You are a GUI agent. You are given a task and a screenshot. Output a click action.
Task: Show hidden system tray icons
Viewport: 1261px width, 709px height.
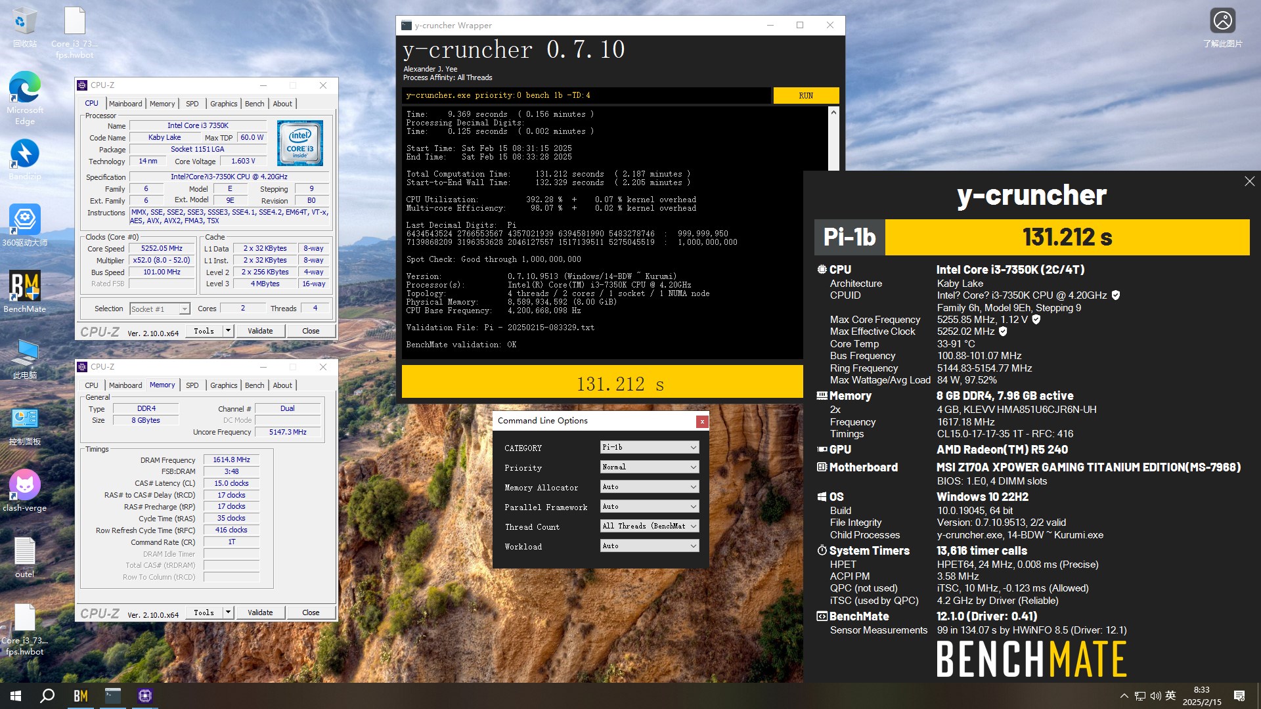click(x=1124, y=696)
